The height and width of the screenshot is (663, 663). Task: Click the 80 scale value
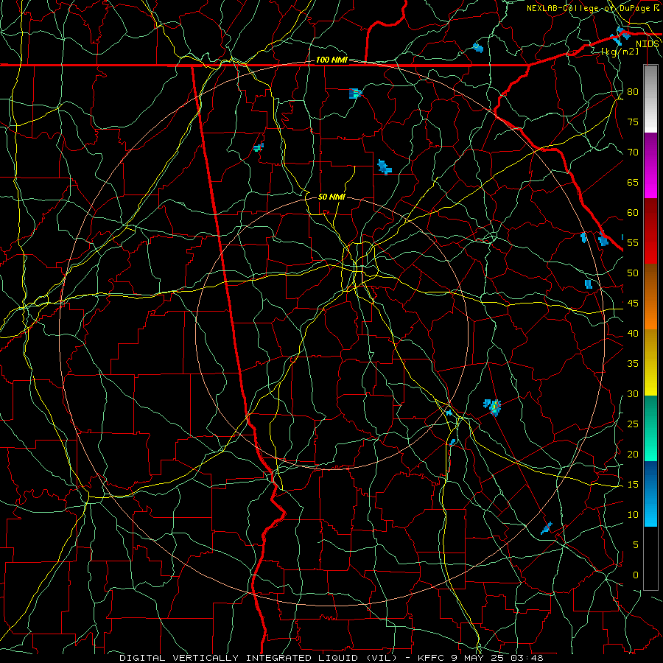tap(633, 92)
